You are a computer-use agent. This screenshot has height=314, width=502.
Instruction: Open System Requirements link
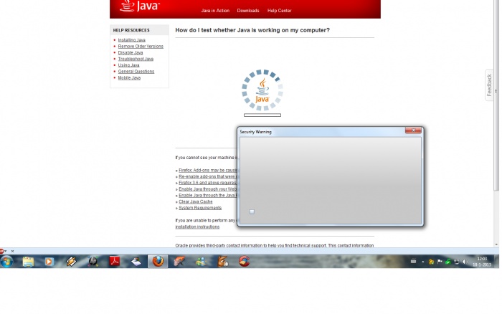200,208
